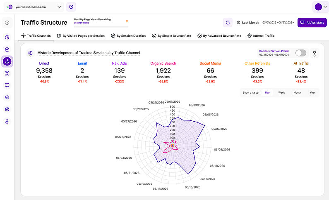Screen dimensions: 329x200
Task: Select the highlighted Traffic Structure sidebar icon
Action: point(7,61)
